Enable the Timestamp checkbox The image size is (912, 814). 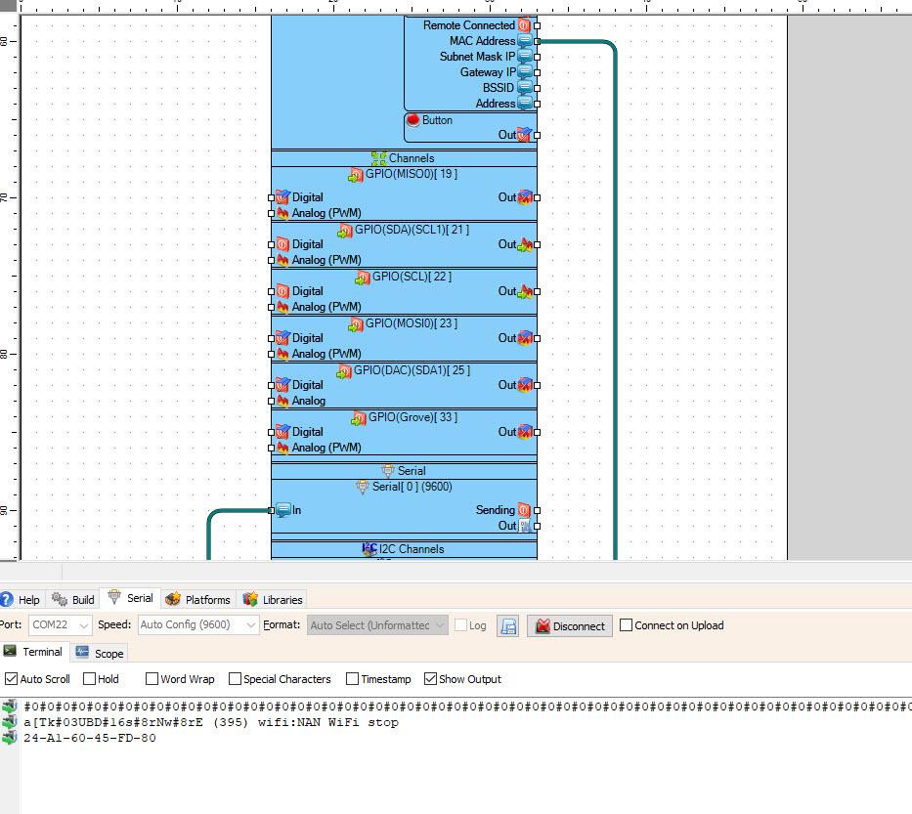[352, 678]
